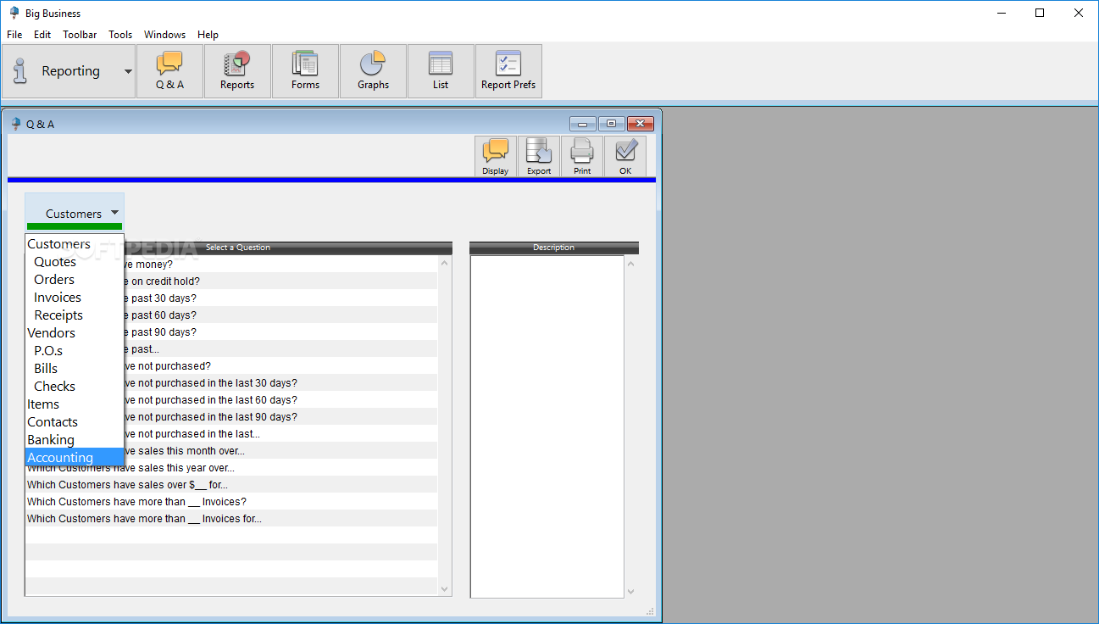
Task: Select Items in the dropdown list
Action: tap(75, 404)
